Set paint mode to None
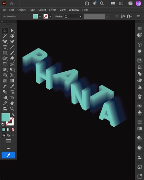 (13, 129)
